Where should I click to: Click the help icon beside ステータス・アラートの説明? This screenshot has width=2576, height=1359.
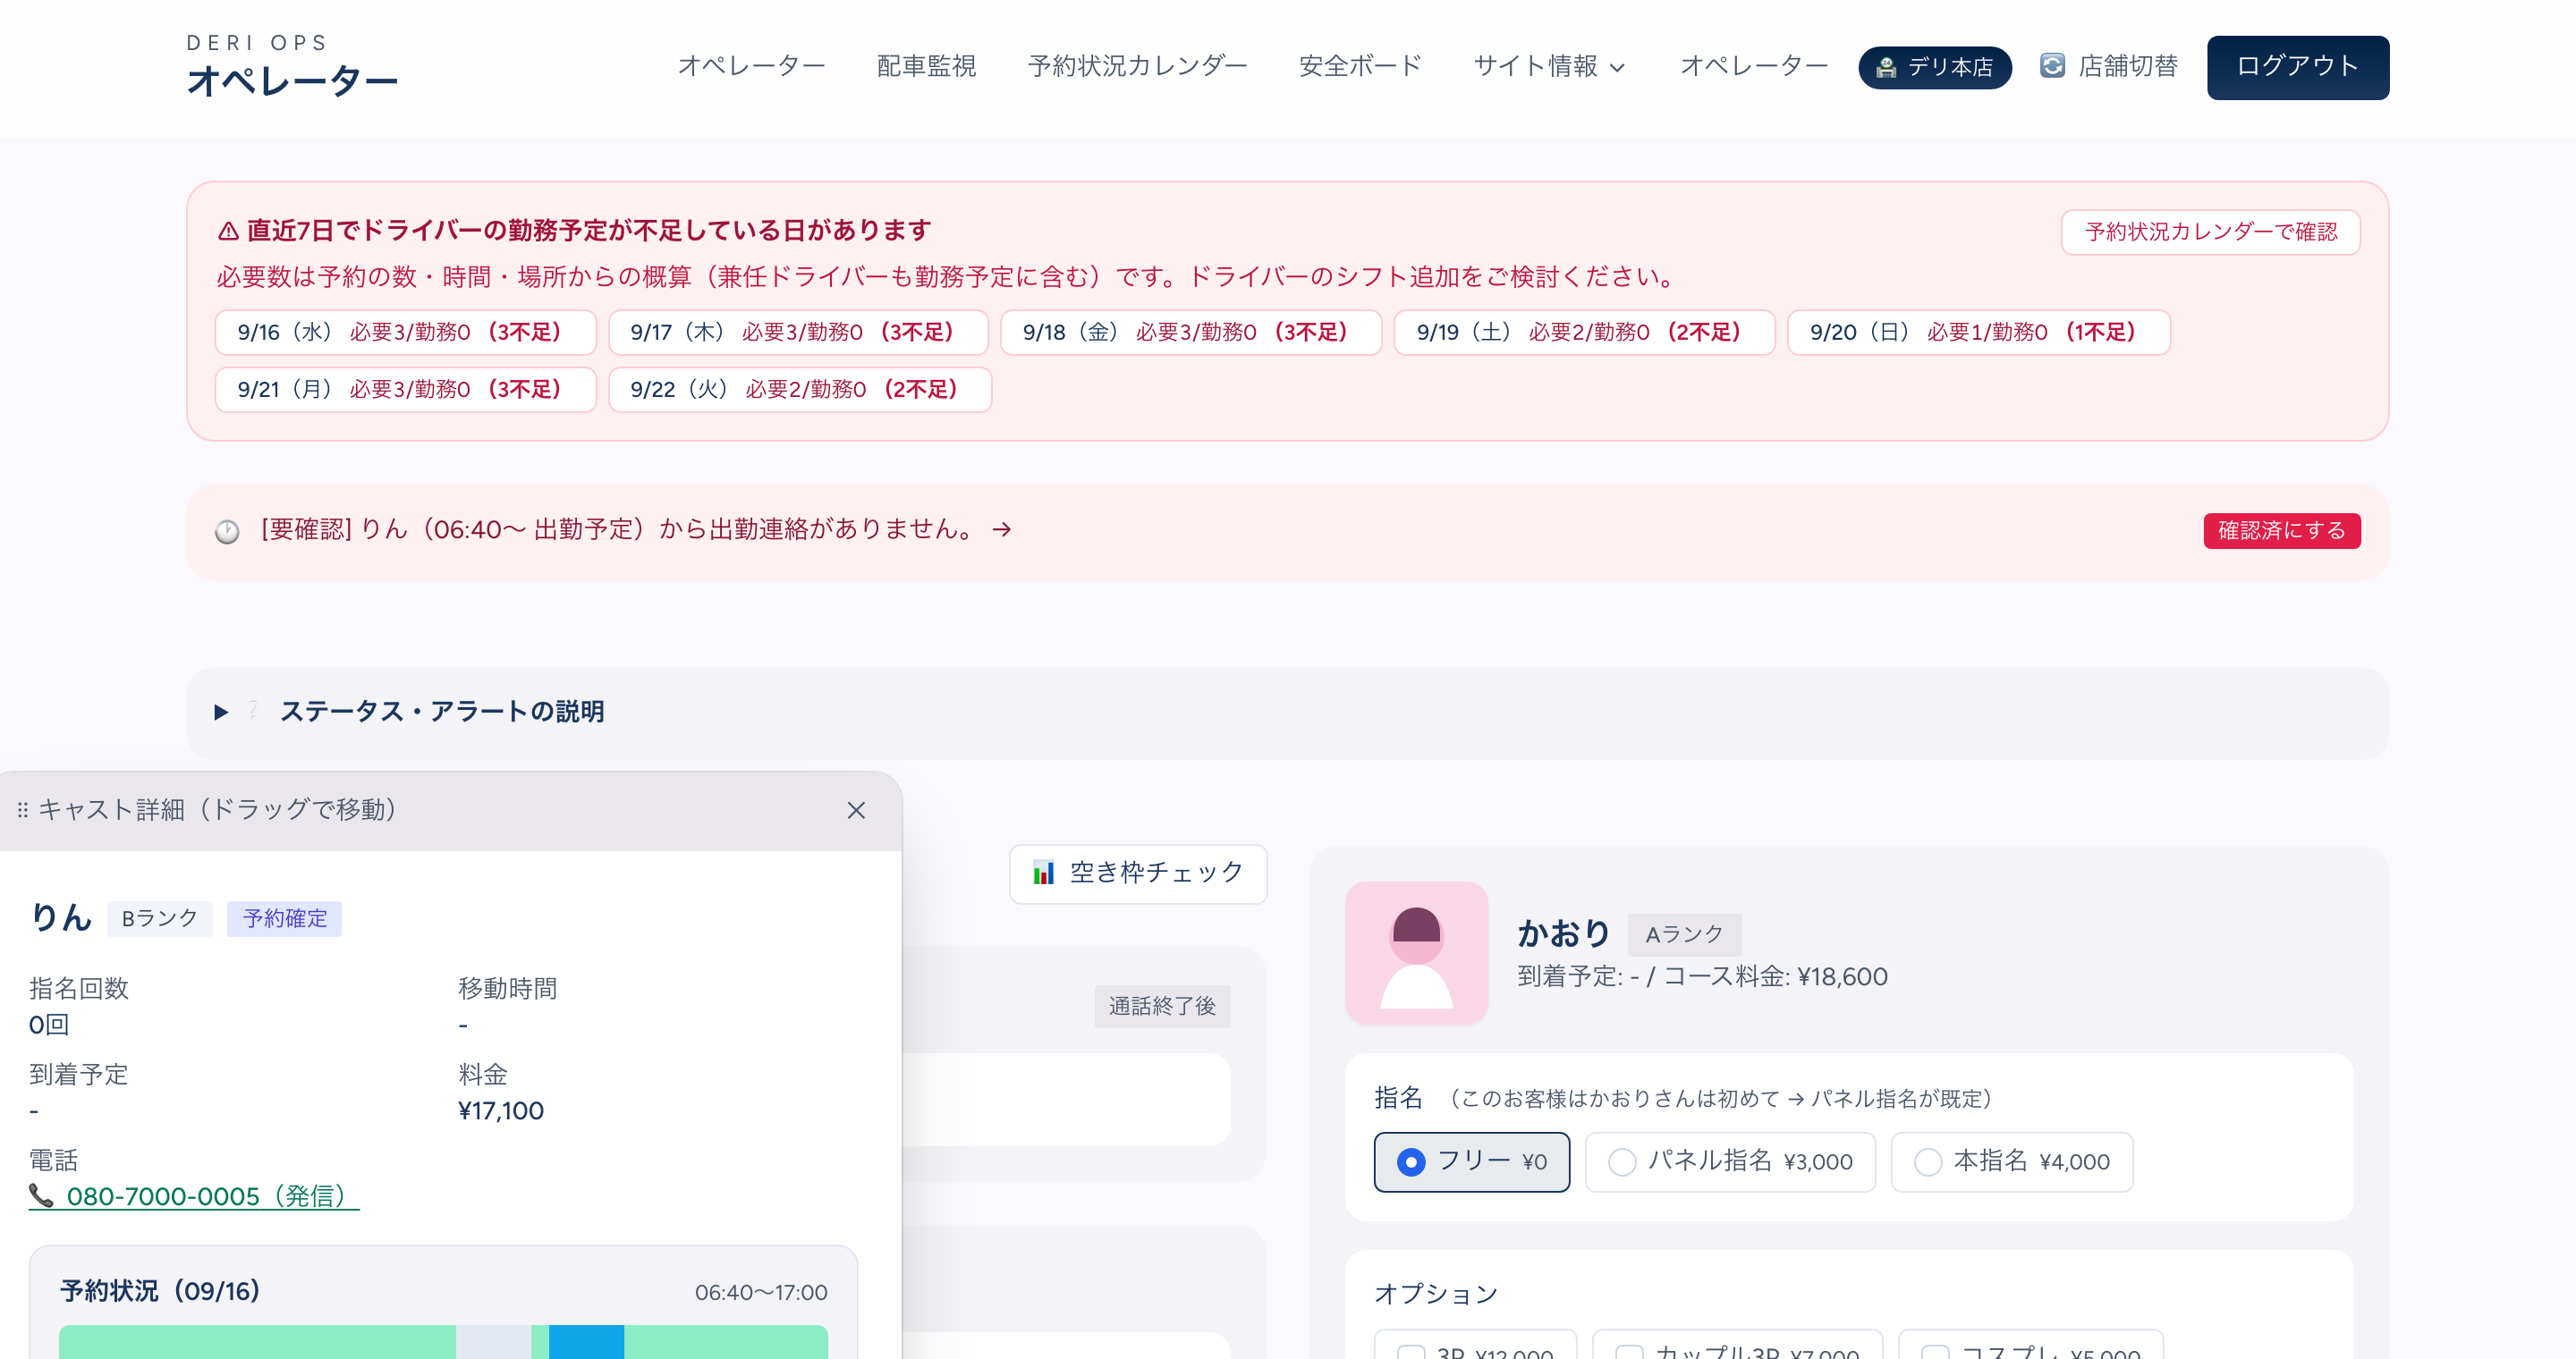coord(253,710)
